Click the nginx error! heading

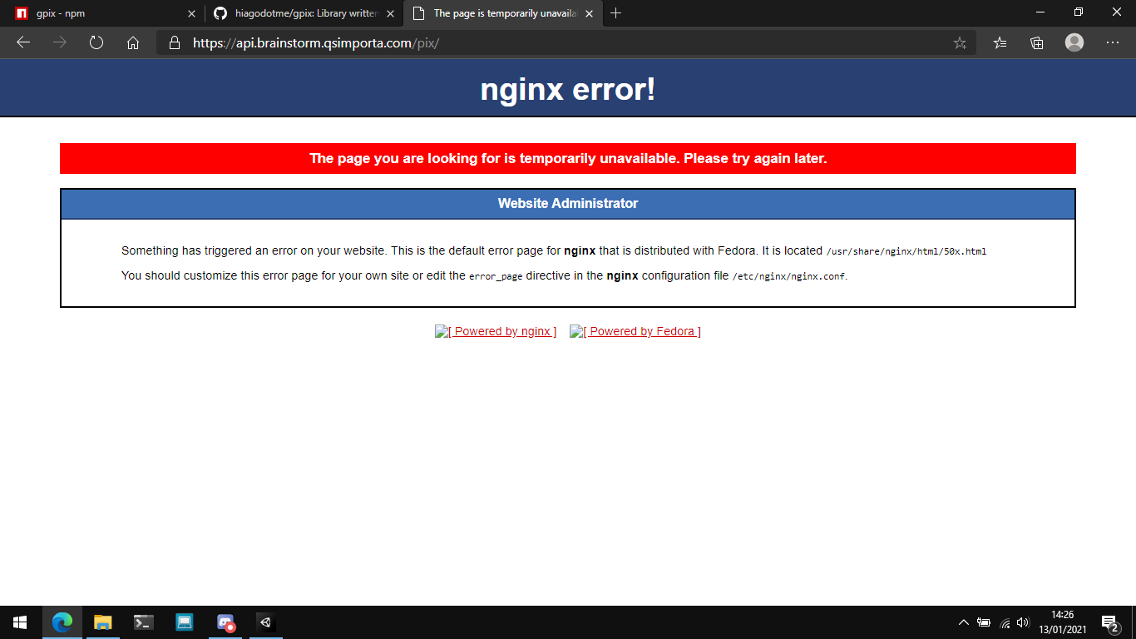click(568, 89)
